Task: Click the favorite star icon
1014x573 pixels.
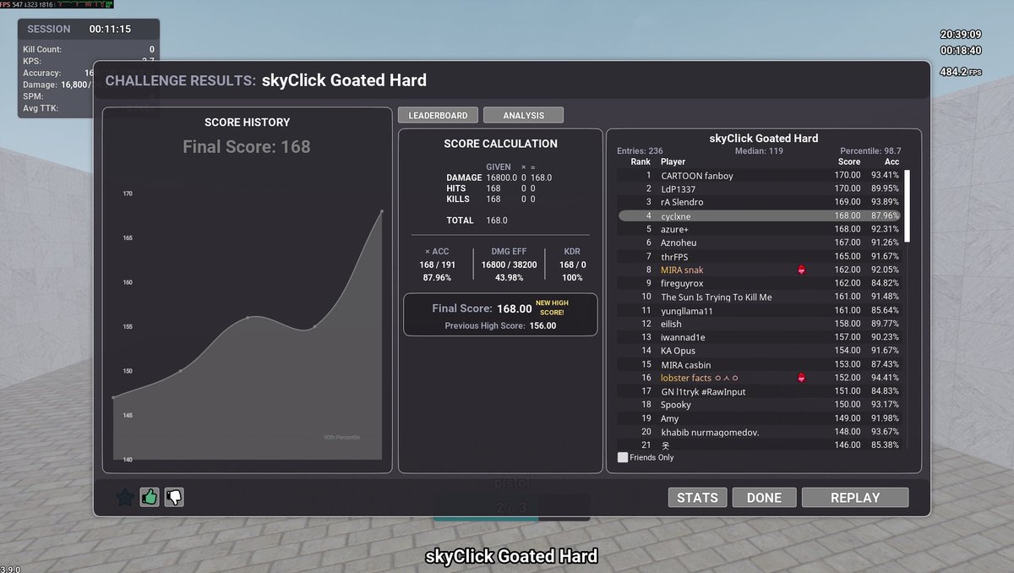Action: pyautogui.click(x=125, y=498)
